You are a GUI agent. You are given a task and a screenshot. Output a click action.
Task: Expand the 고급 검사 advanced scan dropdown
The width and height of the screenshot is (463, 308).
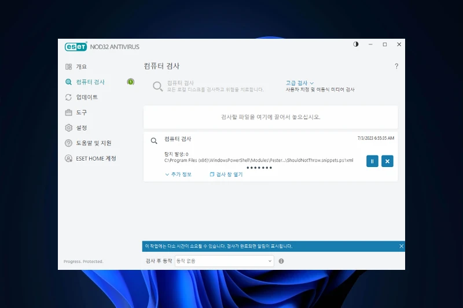pyautogui.click(x=300, y=83)
